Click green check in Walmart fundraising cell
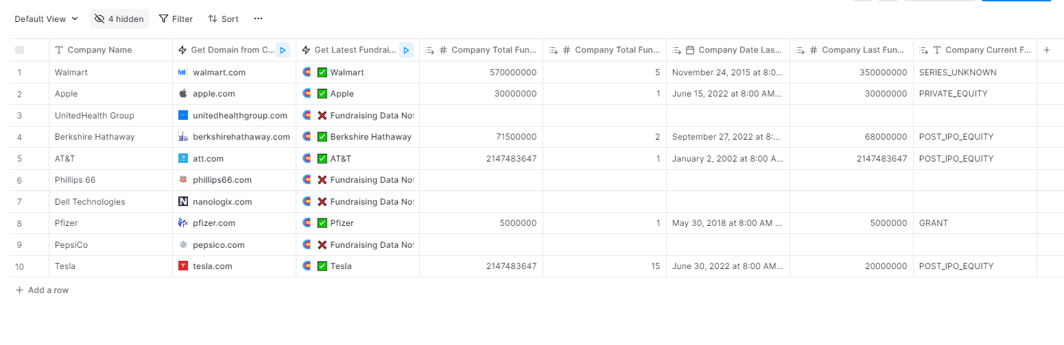Viewport: 1064px width, 345px height. coord(322,72)
